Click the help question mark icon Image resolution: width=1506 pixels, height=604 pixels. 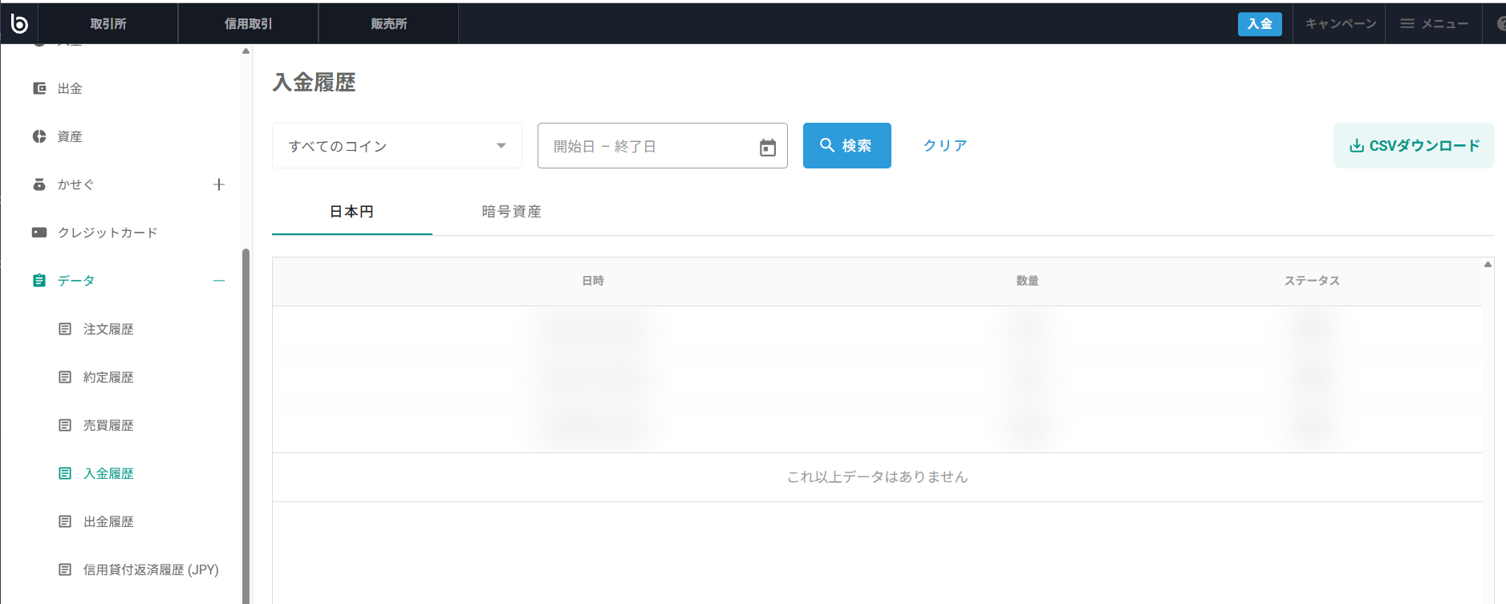click(x=1501, y=24)
